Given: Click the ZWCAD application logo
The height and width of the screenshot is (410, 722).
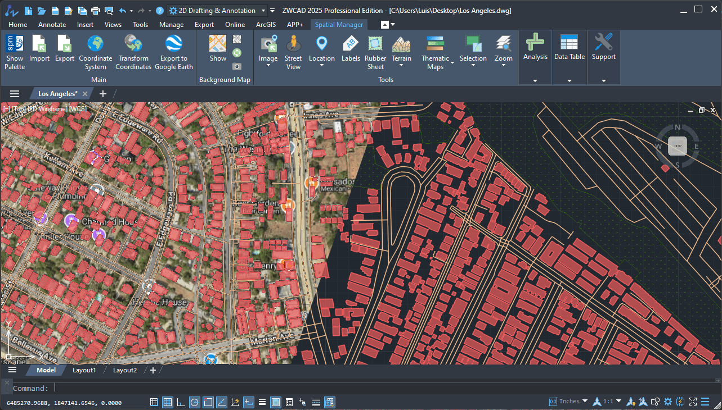Looking at the screenshot, I should coord(10,10).
